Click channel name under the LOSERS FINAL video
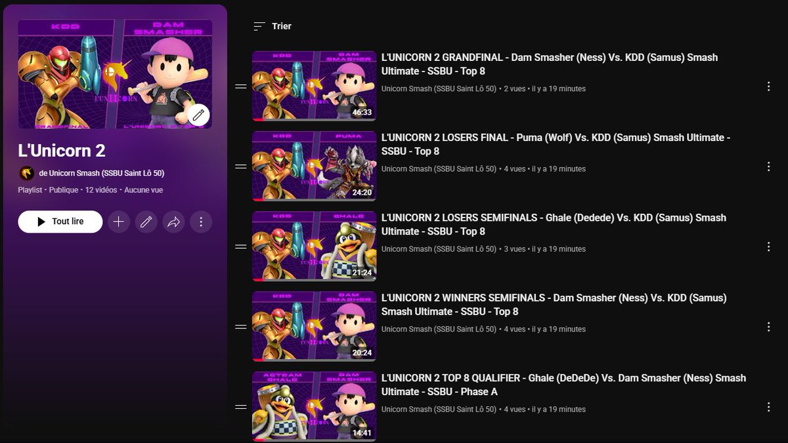Screen dimensions: 788x443 439,168
